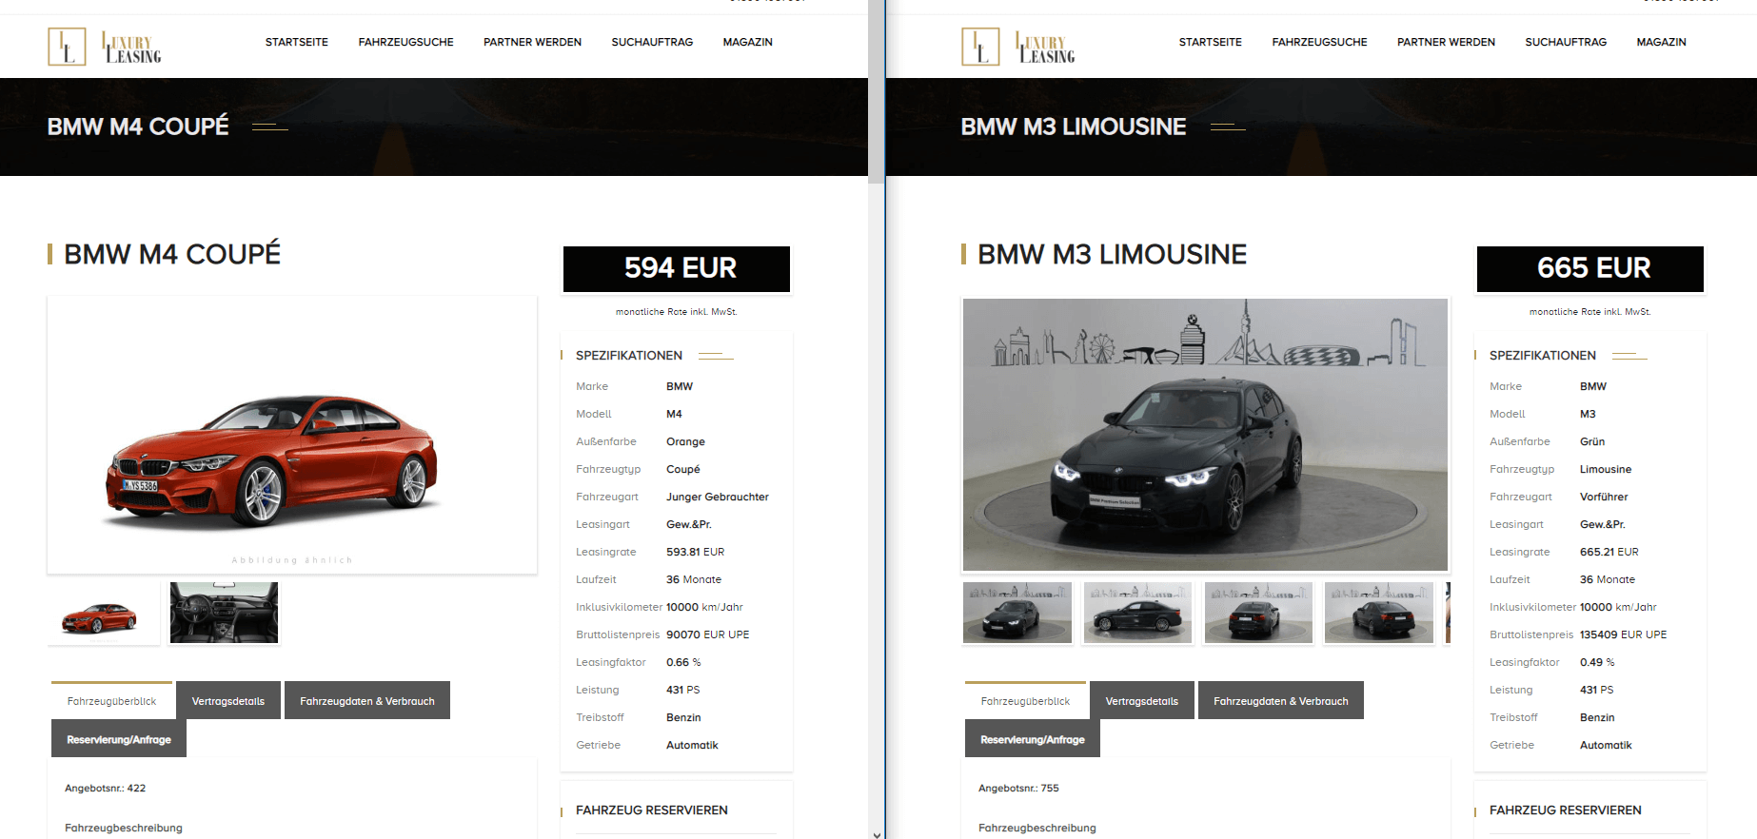The height and width of the screenshot is (839, 1757).
Task: Click Fahrzeugtyp value Limousine
Action: pyautogui.click(x=1606, y=469)
